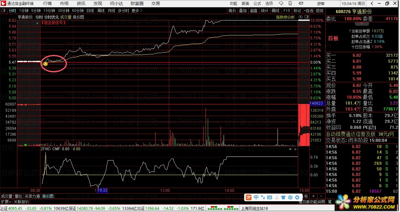The width and height of the screenshot is (400, 212).
Task: Click the IME skin shirt icon
Action: (283, 197)
